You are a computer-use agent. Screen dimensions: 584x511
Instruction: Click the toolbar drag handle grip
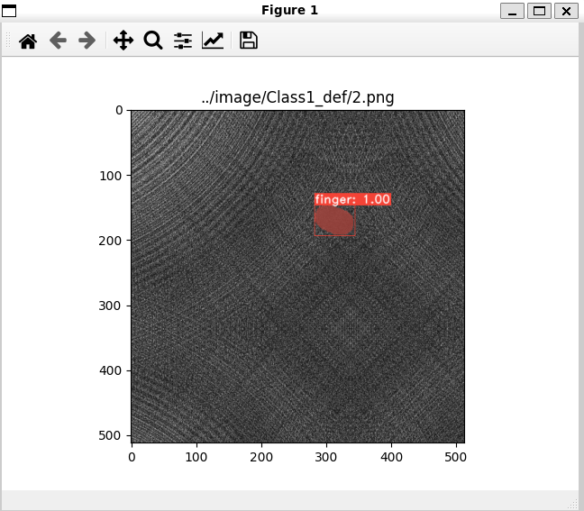8,41
